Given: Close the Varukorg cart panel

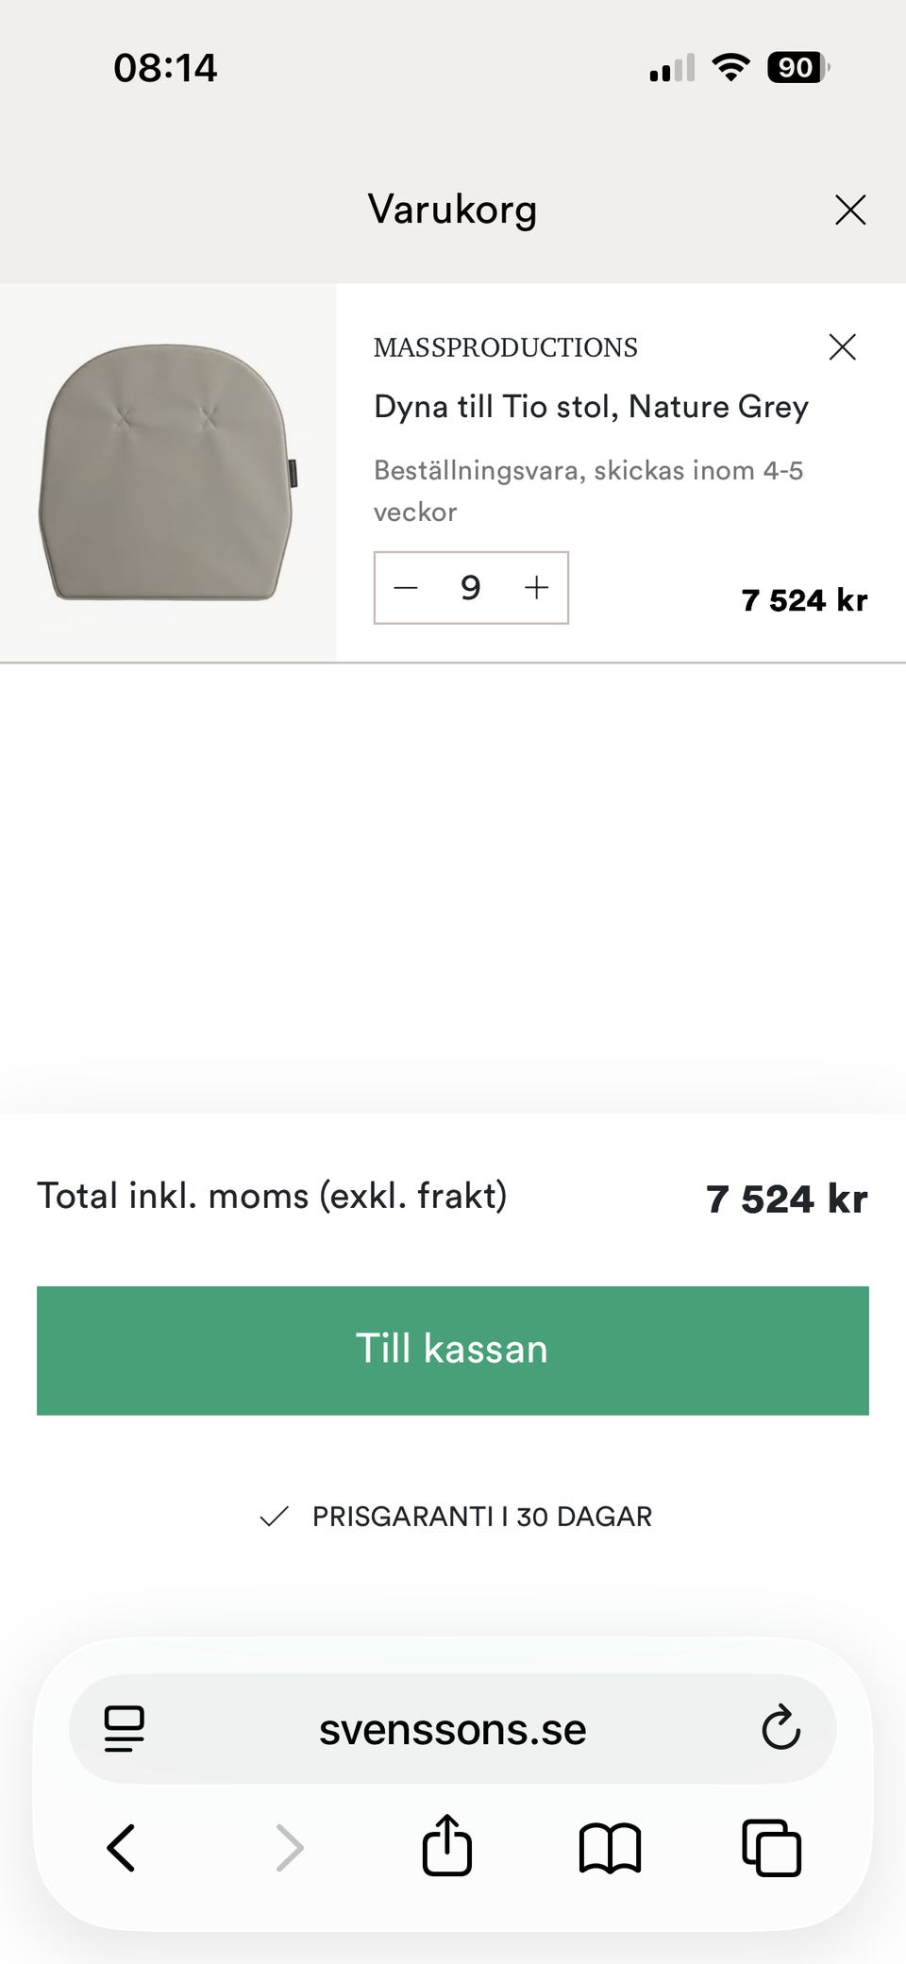Looking at the screenshot, I should click(x=850, y=210).
